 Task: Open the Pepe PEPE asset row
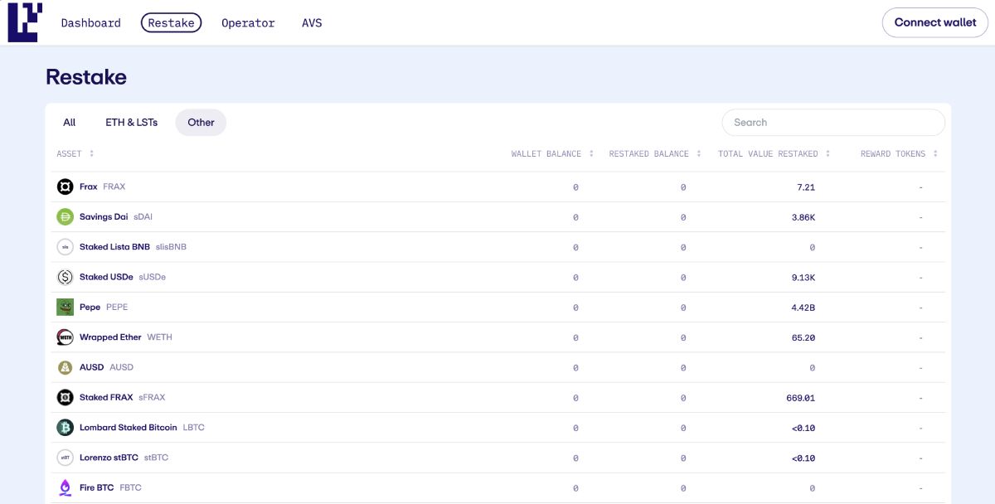coord(498,308)
